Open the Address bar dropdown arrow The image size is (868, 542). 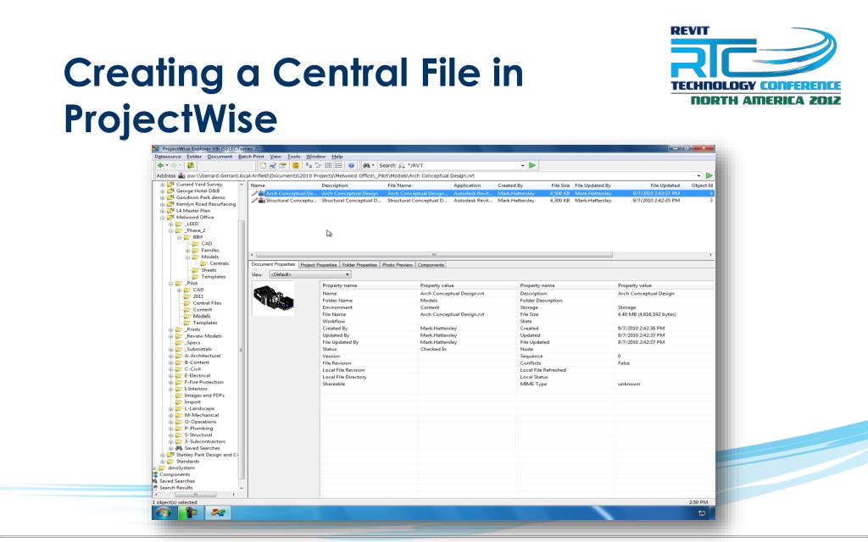(699, 175)
